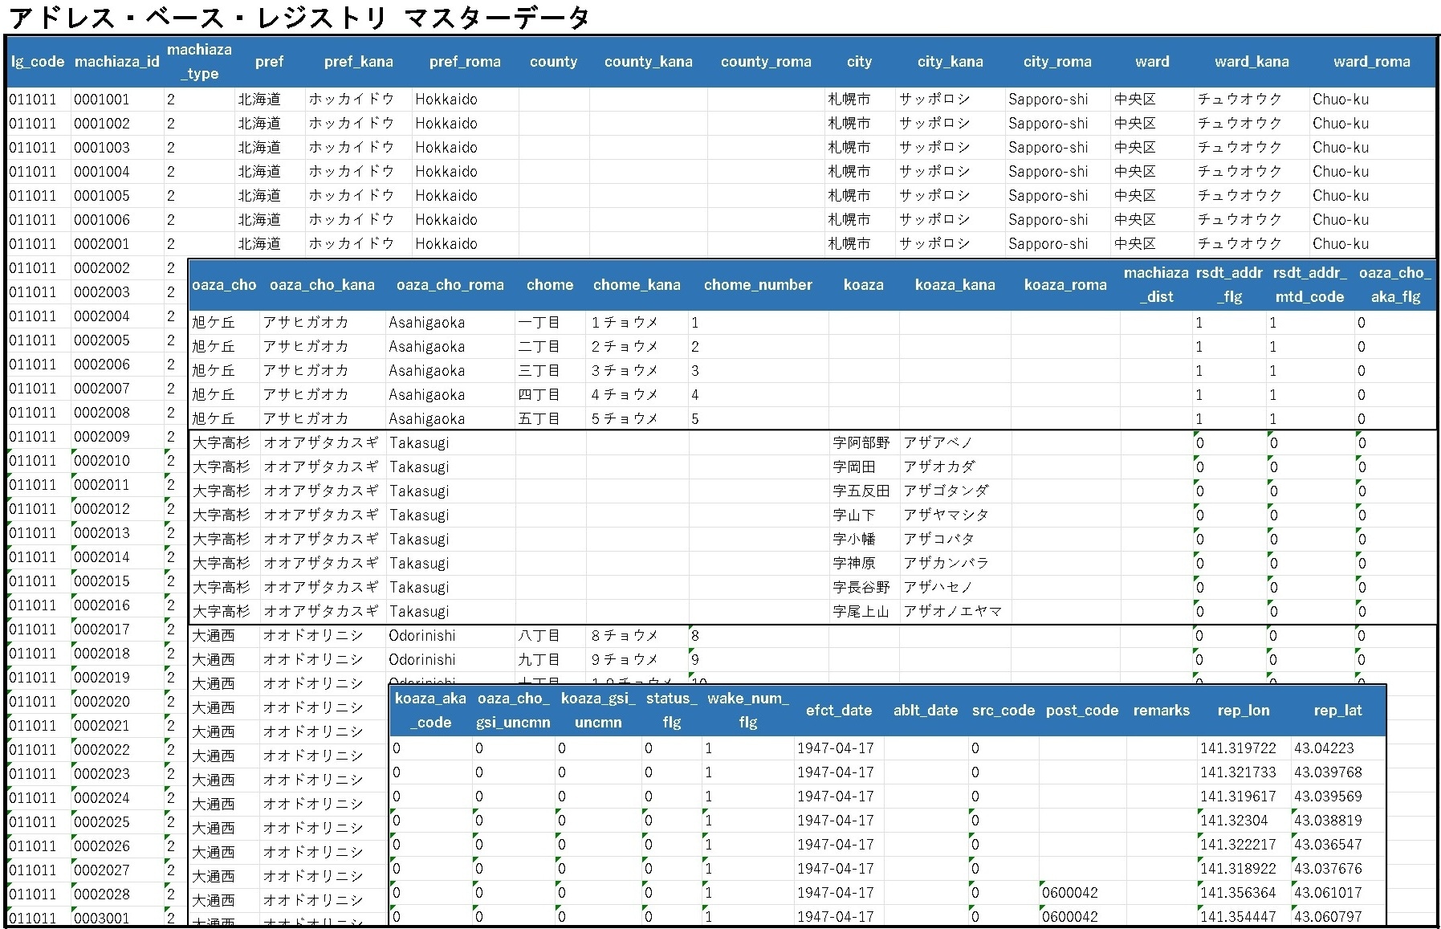Viewport: 1441px width, 929px height.
Task: Click the pref_kana header cell
Action: pyautogui.click(x=358, y=62)
